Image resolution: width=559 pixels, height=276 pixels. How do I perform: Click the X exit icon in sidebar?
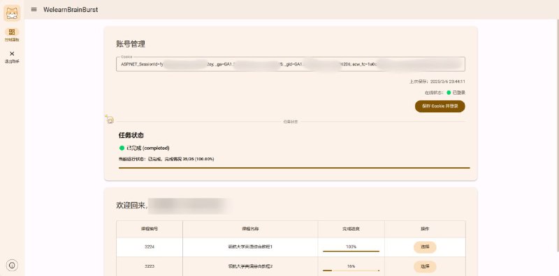point(12,54)
